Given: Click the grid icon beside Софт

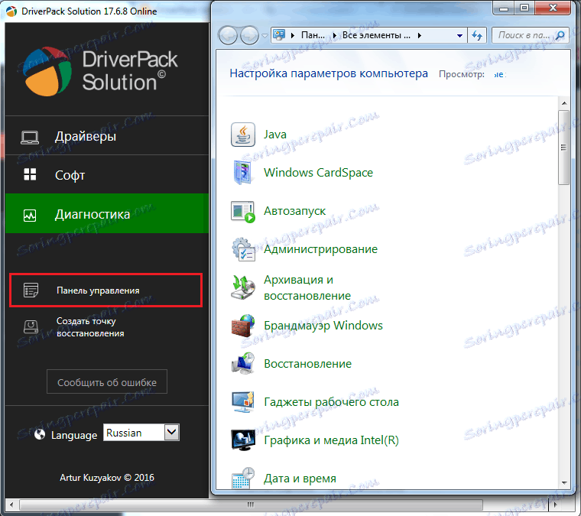Looking at the screenshot, I should point(30,174).
